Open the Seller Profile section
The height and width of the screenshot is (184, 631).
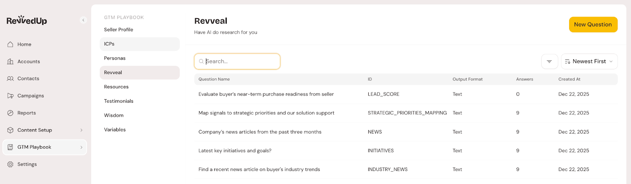click(119, 30)
